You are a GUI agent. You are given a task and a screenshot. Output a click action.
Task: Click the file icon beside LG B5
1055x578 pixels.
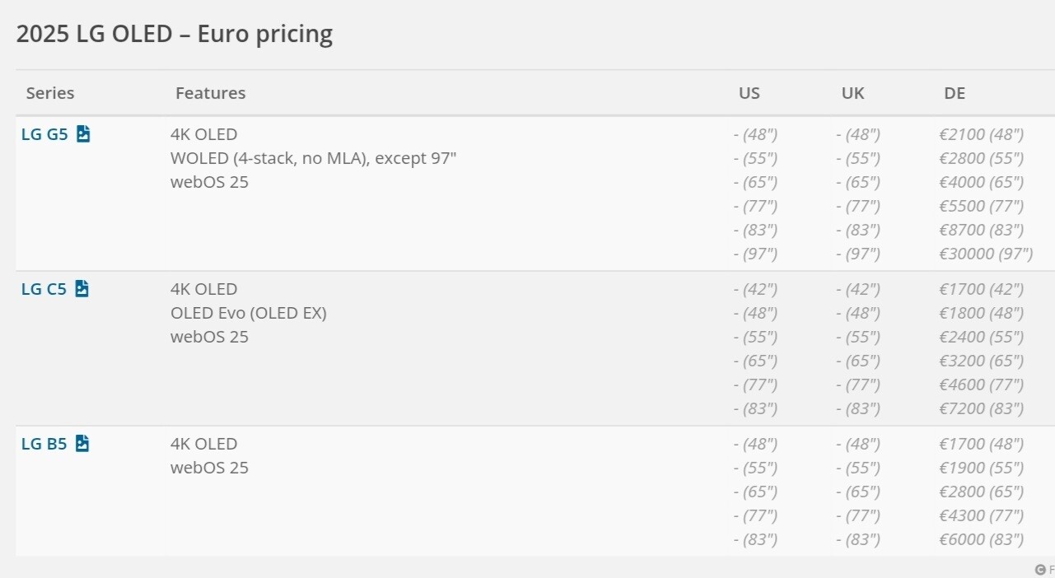tap(82, 444)
